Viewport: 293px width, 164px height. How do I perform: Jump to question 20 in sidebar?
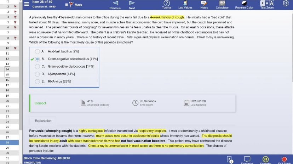coord(9,101)
